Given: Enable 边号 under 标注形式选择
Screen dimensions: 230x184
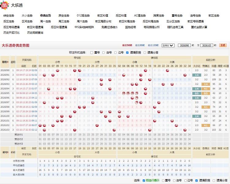Looking at the screenshot, I should click(115, 52).
